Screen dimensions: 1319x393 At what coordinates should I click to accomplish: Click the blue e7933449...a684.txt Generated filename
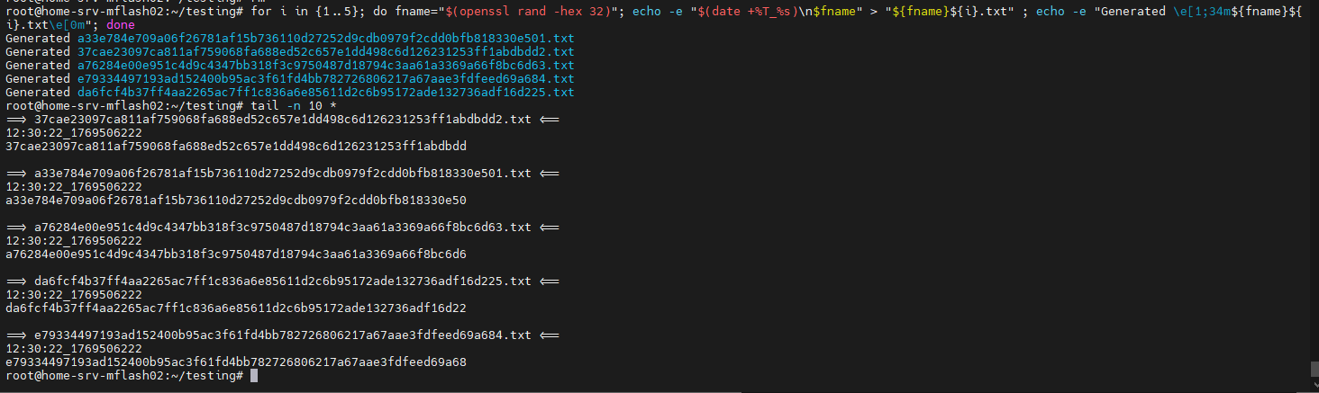326,79
